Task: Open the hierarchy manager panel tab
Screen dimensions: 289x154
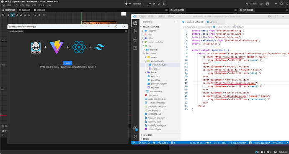Action: coord(177,10)
